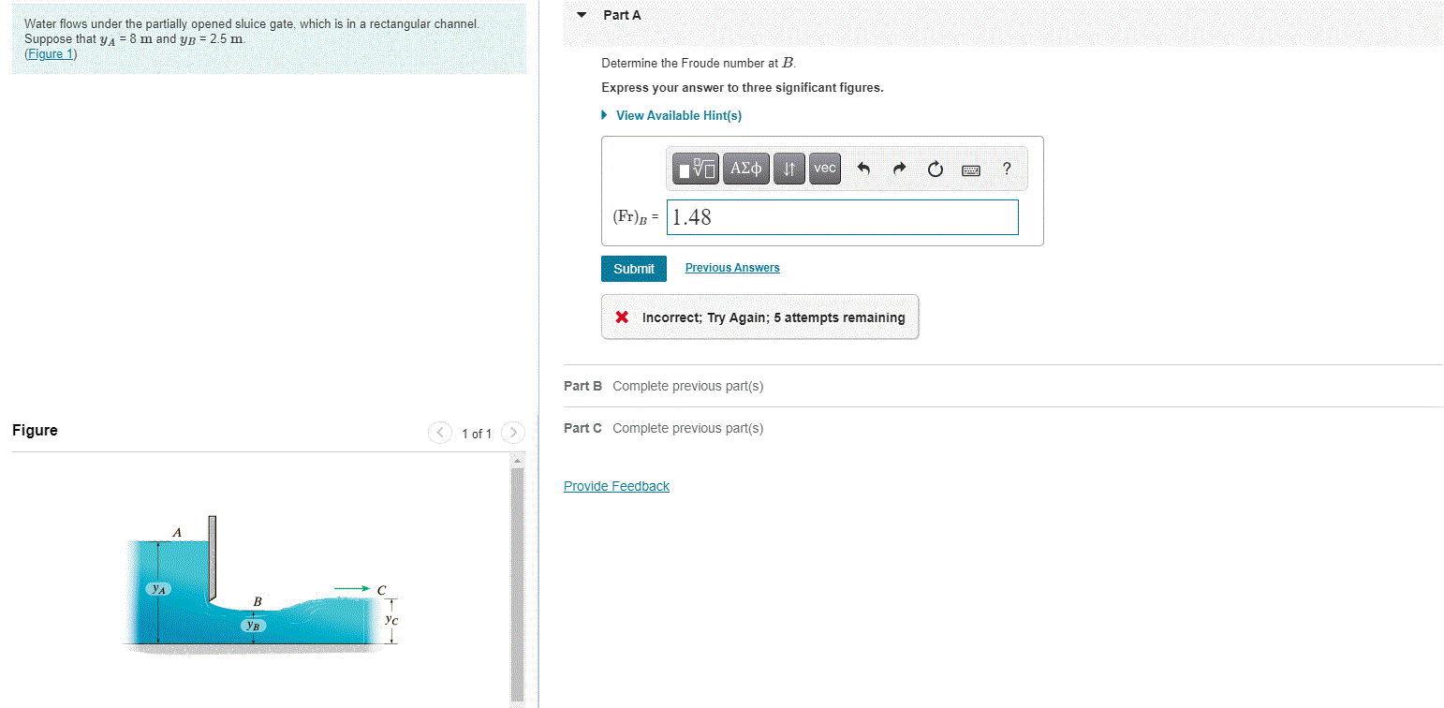This screenshot has width=1444, height=708.
Task: Click the Provide Feedback link
Action: pyautogui.click(x=616, y=486)
